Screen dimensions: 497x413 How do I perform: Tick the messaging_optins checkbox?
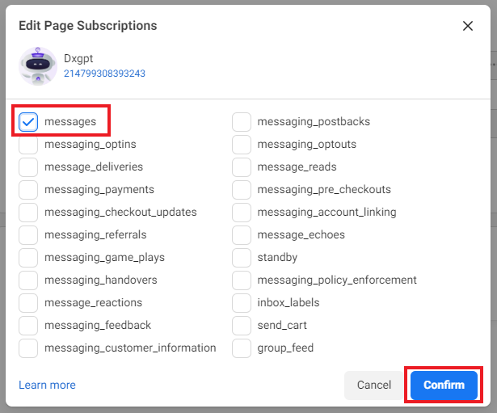point(28,145)
